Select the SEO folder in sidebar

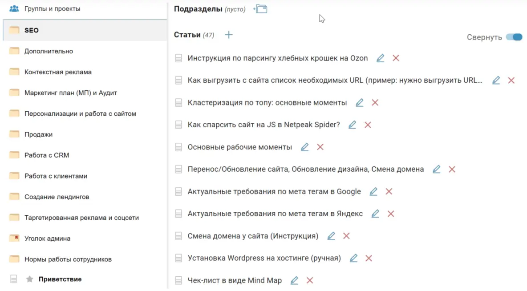coord(31,30)
